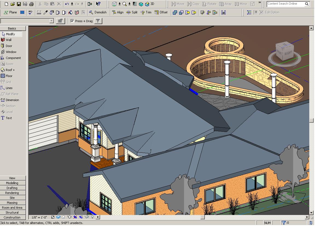Image resolution: width=315 pixels, height=236 pixels.
Task: Select the Text tool
Action: [x=7, y=118]
